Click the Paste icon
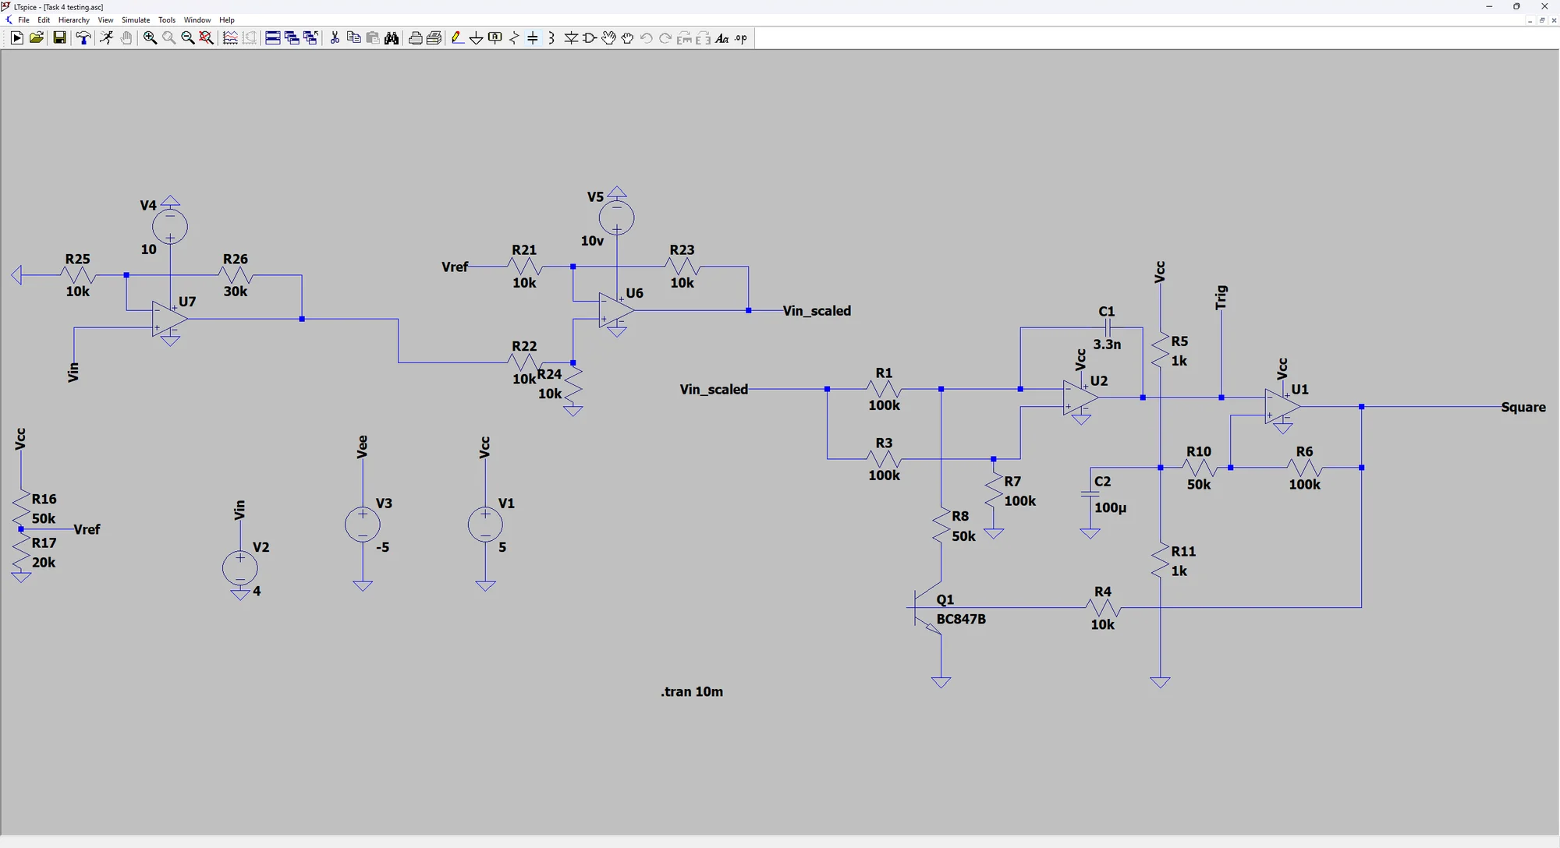This screenshot has height=848, width=1560. (372, 38)
